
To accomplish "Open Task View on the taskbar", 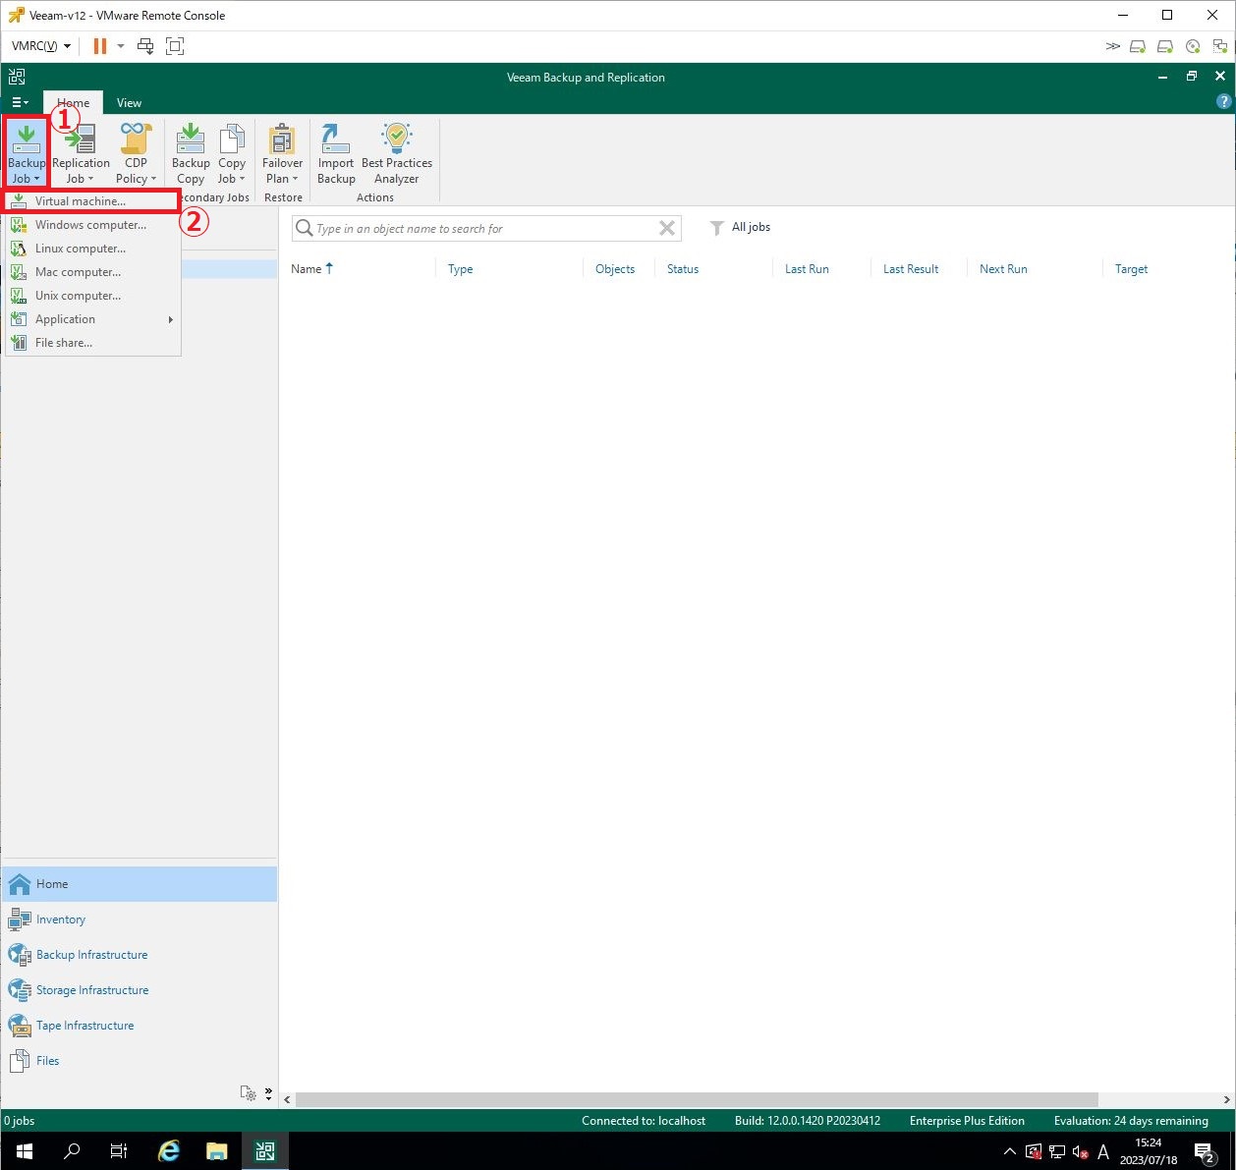I will pos(119,1151).
